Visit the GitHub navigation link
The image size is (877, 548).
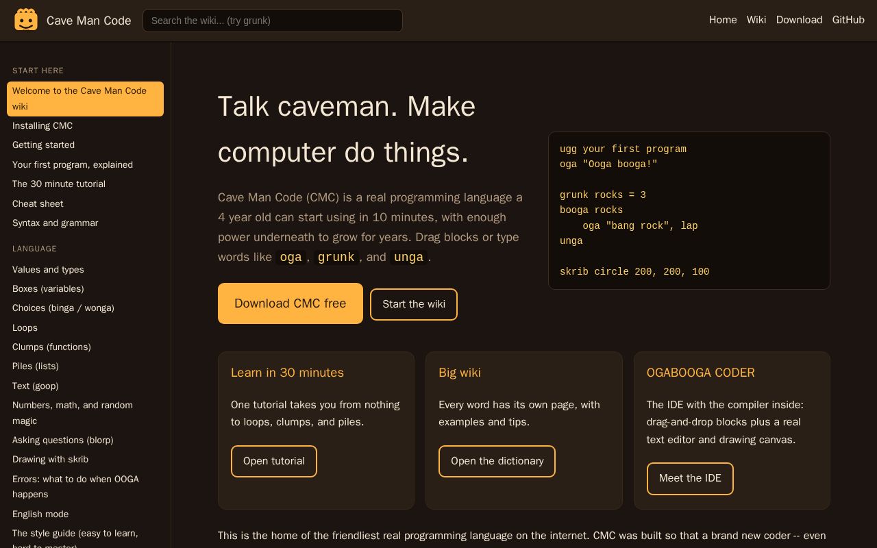click(848, 20)
